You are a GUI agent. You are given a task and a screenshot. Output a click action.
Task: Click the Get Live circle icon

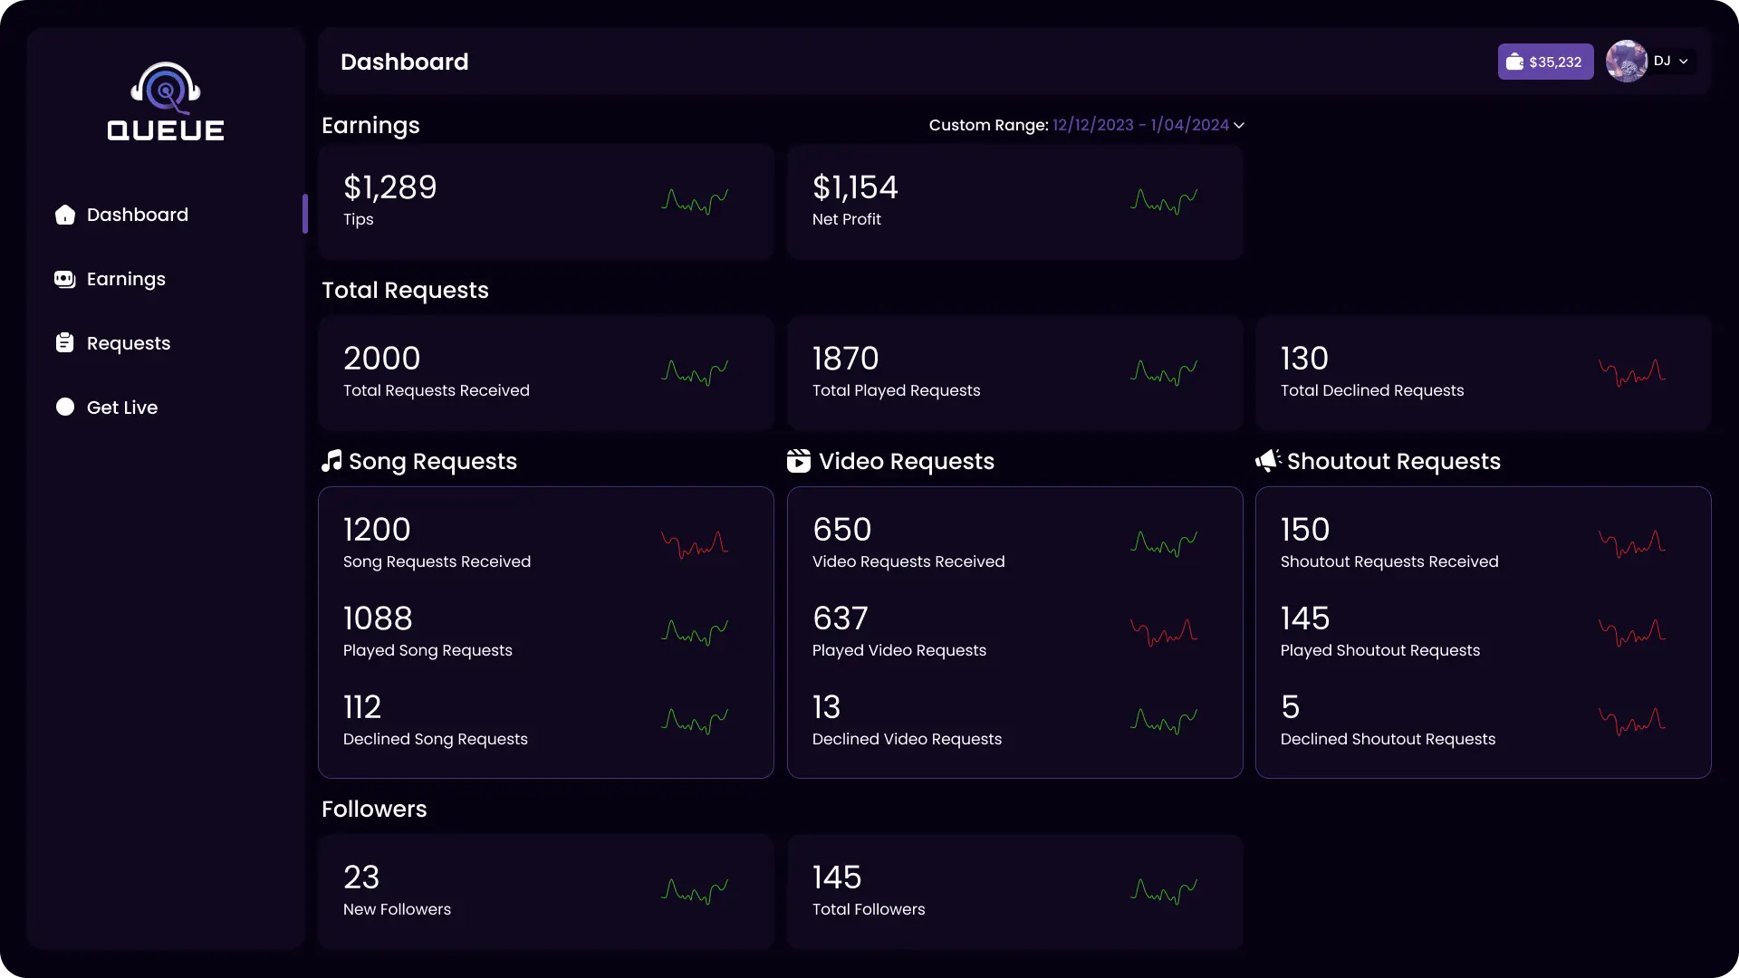pyautogui.click(x=64, y=407)
